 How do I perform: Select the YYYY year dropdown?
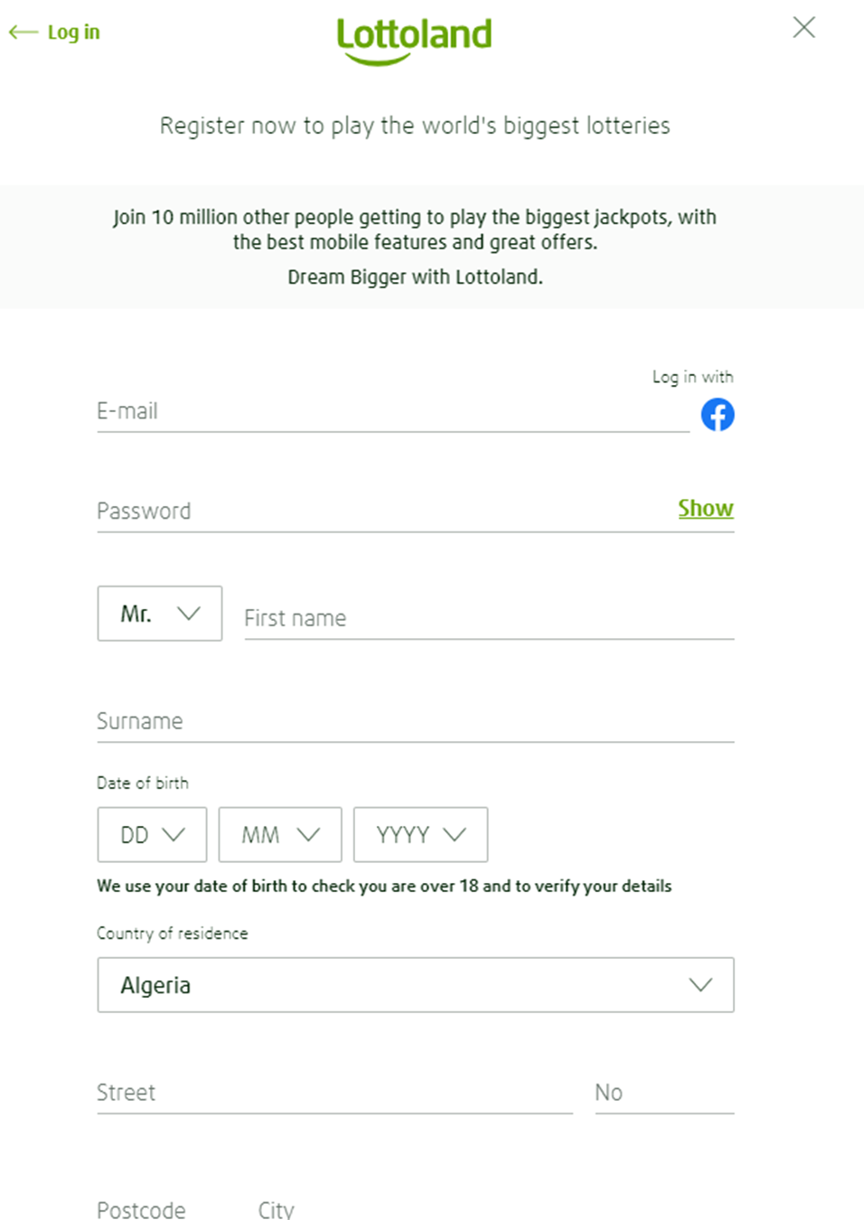click(420, 835)
